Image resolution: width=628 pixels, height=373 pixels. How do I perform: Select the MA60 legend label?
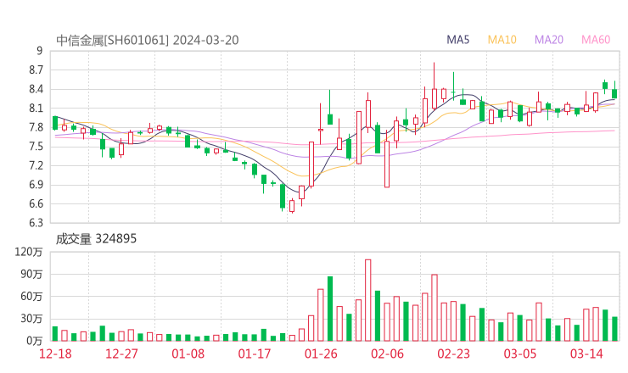click(x=596, y=40)
